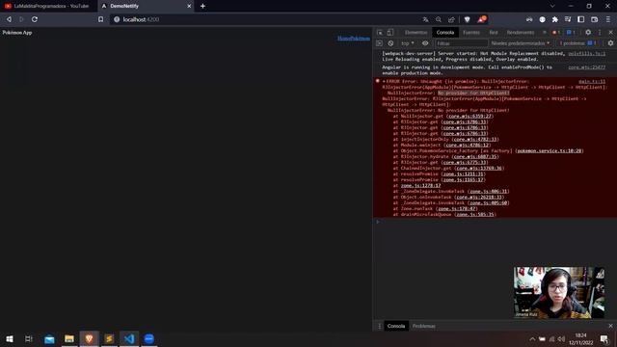Toggle the browser sidebar panel icon
The height and width of the screenshot is (347, 617).
580,19
